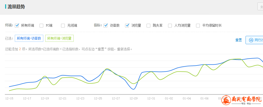
Task: Uncheck the 访客数 indicator checkbox
Action: [x=105, y=25]
